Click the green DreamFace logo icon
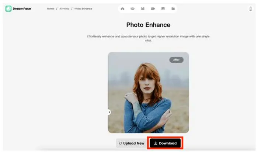Image resolution: width=258 pixels, height=152 pixels. [8, 8]
